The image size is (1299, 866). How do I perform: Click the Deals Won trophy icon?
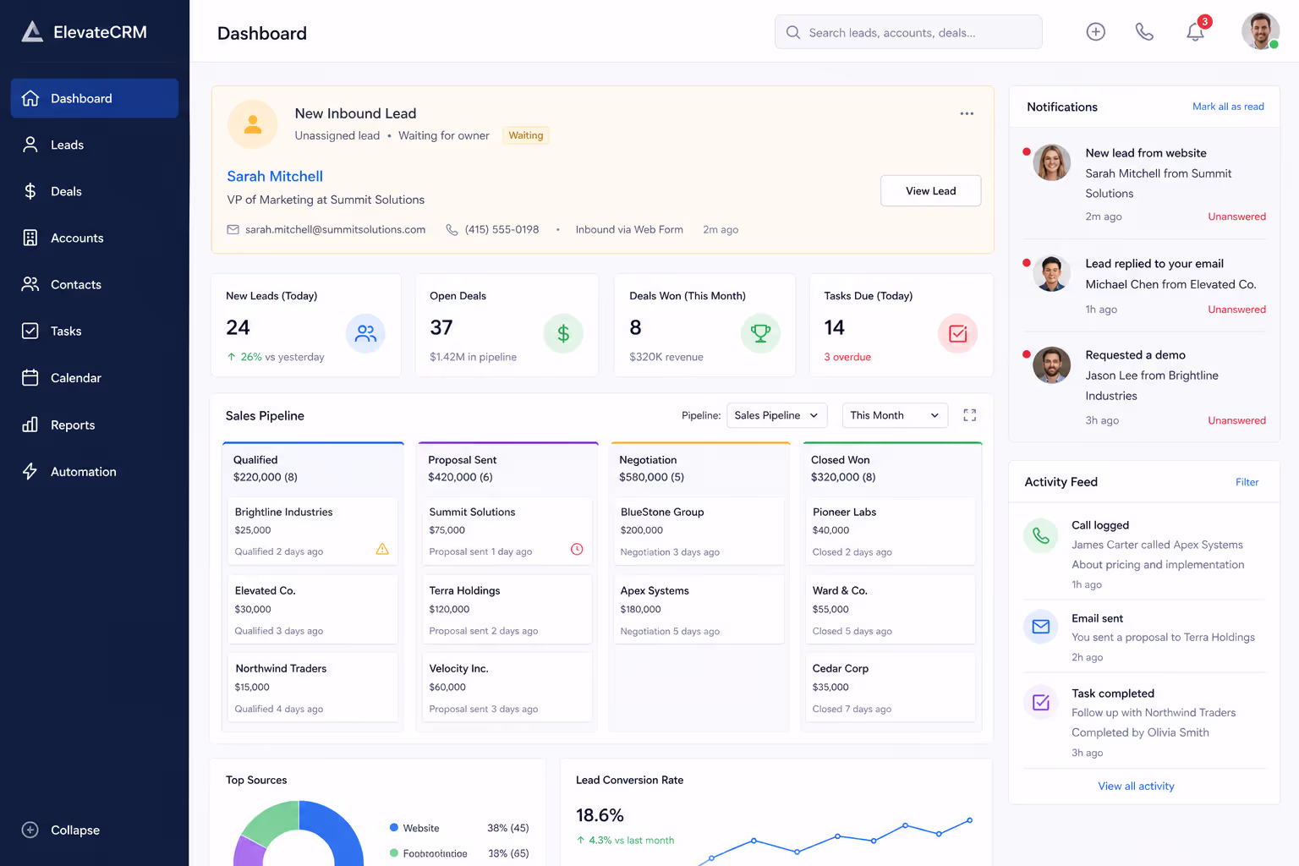pos(760,333)
